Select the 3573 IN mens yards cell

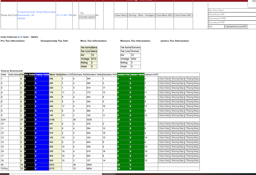[x=55, y=165]
